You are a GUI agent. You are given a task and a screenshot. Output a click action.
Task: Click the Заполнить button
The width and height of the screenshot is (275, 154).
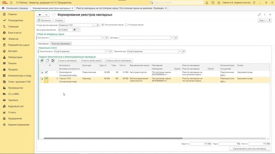[45, 21]
